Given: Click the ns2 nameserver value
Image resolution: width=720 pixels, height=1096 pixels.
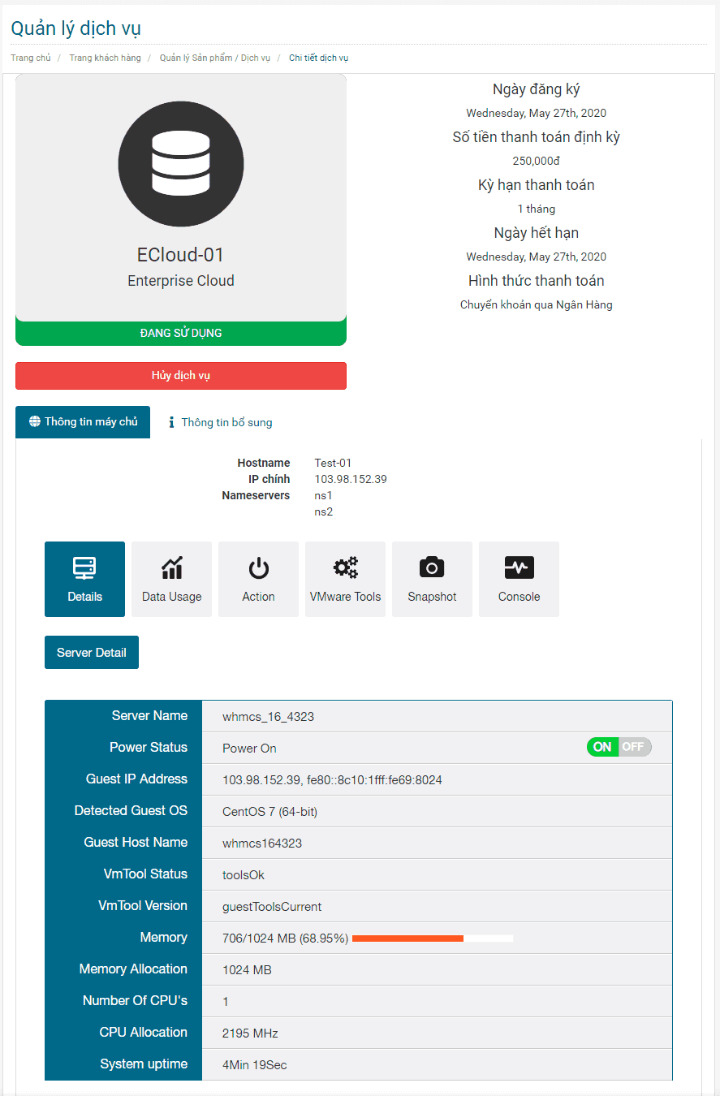Looking at the screenshot, I should tap(324, 511).
